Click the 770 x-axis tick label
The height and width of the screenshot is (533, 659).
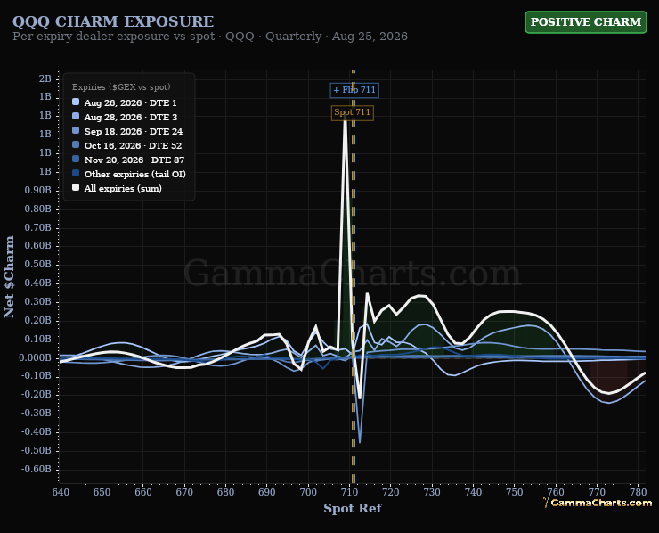(x=597, y=492)
